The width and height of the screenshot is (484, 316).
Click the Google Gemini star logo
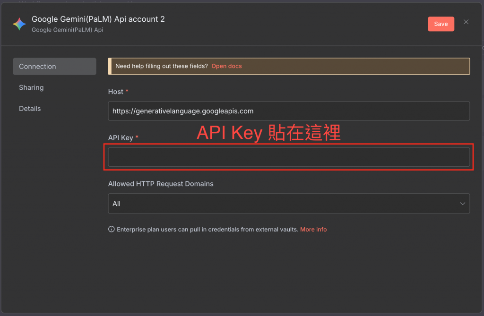tap(19, 24)
